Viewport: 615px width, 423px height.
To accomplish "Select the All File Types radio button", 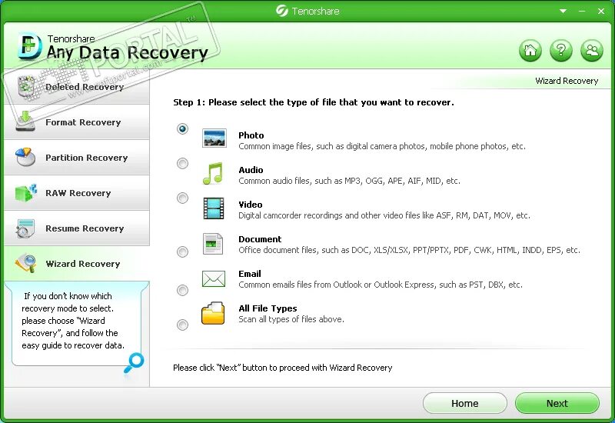I will pyautogui.click(x=182, y=325).
